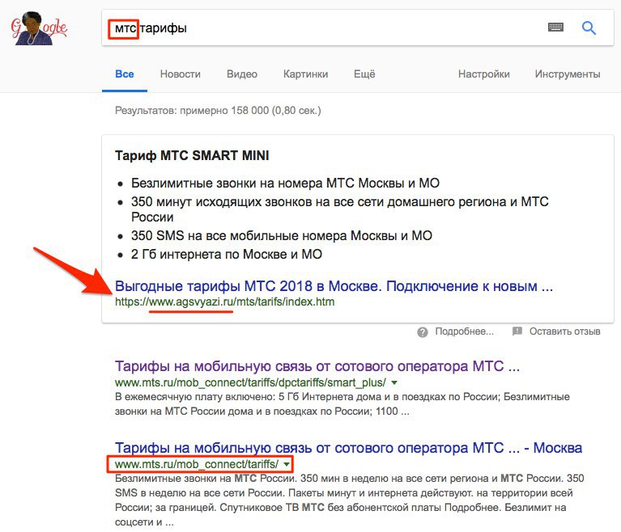Click the Google doodle logo
This screenshot has height=532, width=621.
[x=39, y=28]
